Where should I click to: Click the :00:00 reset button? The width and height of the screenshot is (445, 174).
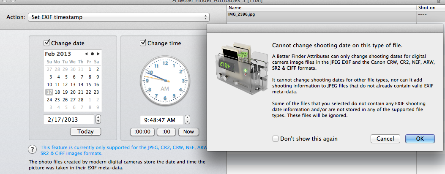[142, 131]
